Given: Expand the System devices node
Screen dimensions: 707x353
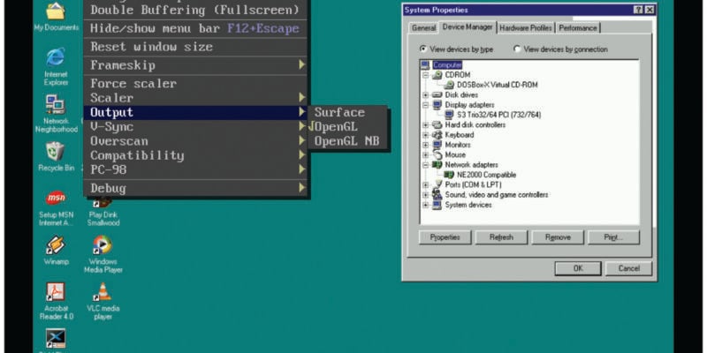Looking at the screenshot, I should [425, 205].
